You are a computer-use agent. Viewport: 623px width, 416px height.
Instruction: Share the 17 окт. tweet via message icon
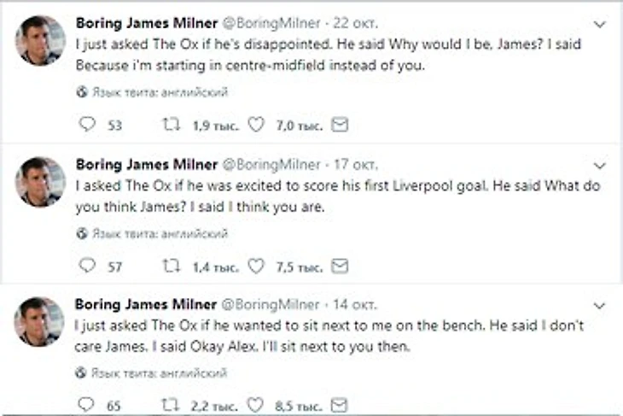click(339, 267)
